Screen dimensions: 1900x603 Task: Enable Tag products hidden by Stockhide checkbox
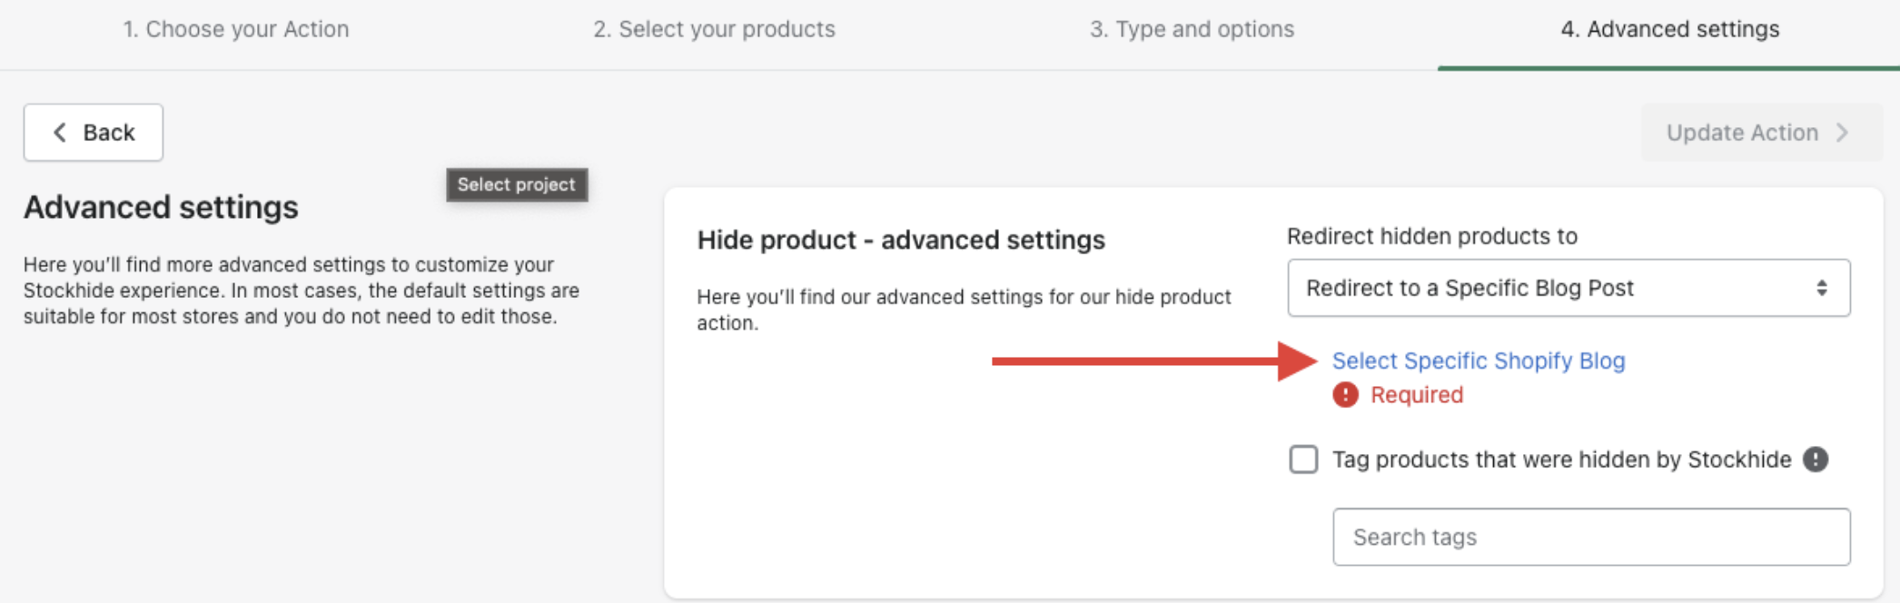(1303, 460)
